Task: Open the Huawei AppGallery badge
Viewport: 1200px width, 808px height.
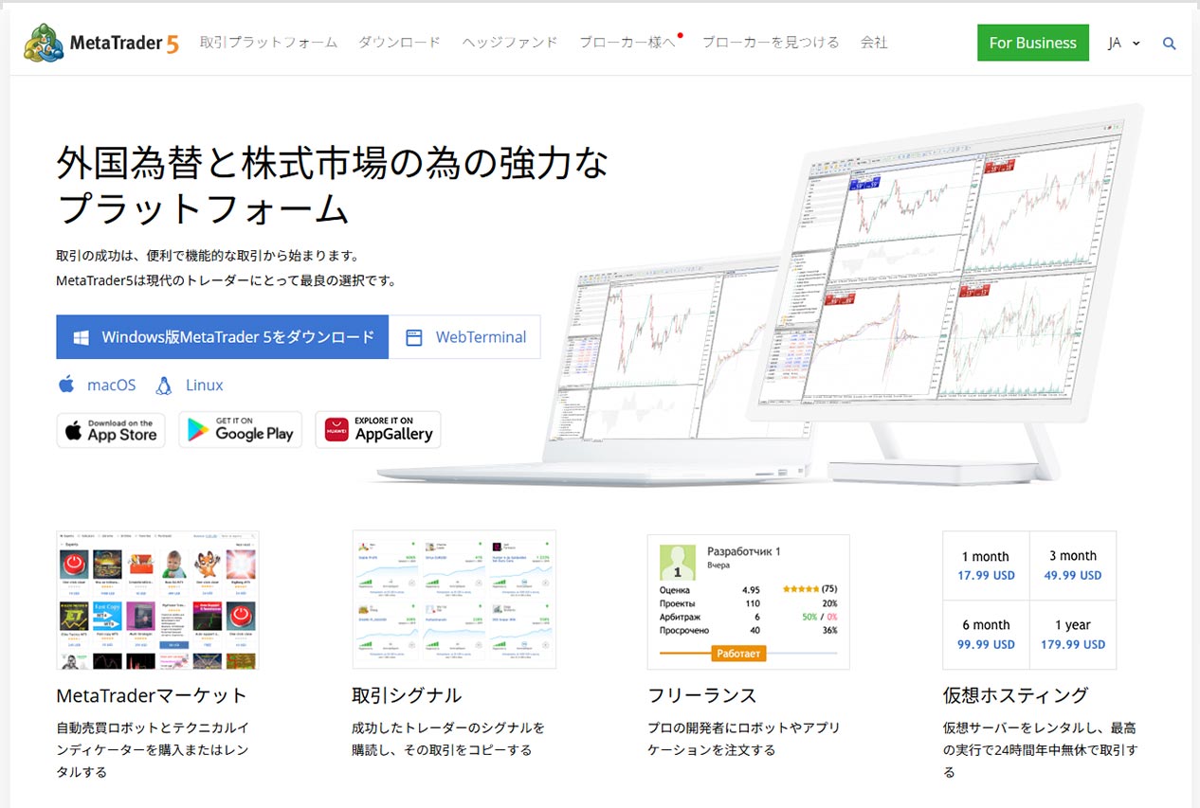Action: point(378,430)
